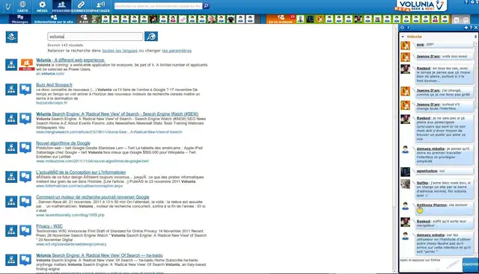The height and width of the screenshot is (274, 479).
Task: Click the search button beside 'volunia' field
Action: coord(151,37)
